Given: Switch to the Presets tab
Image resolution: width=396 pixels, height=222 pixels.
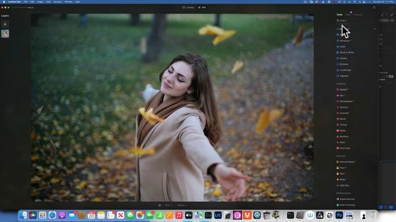Looking at the screenshot, I should [358, 15].
